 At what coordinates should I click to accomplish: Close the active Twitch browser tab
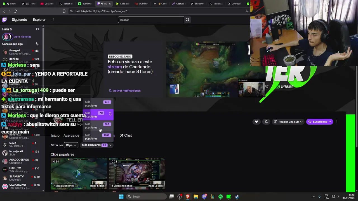[x=110, y=4]
